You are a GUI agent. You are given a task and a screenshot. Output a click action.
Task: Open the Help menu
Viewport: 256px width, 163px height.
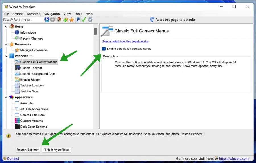point(89,14)
